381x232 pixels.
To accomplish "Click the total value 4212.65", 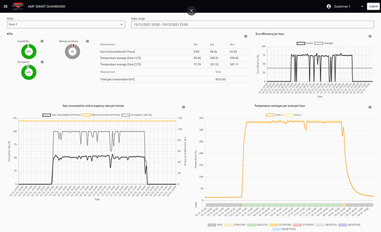I will 220,79.
